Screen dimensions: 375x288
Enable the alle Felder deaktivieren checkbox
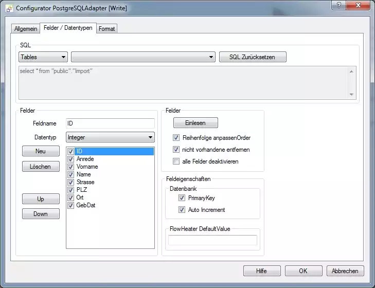(x=177, y=161)
